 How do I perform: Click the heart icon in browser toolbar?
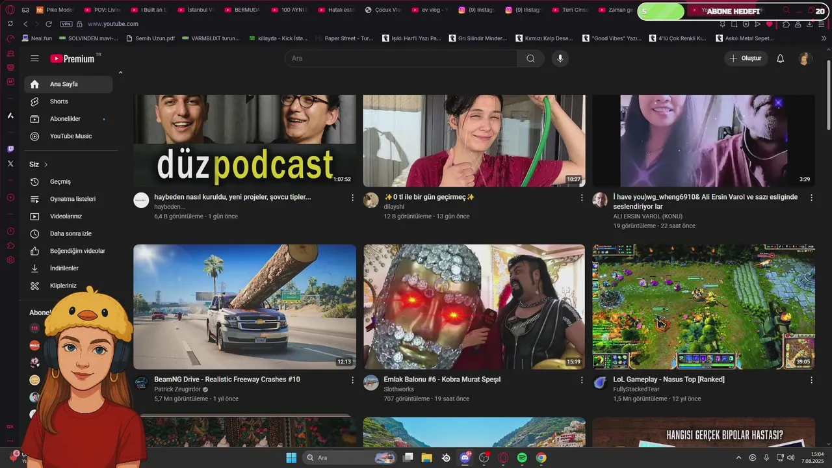click(769, 24)
